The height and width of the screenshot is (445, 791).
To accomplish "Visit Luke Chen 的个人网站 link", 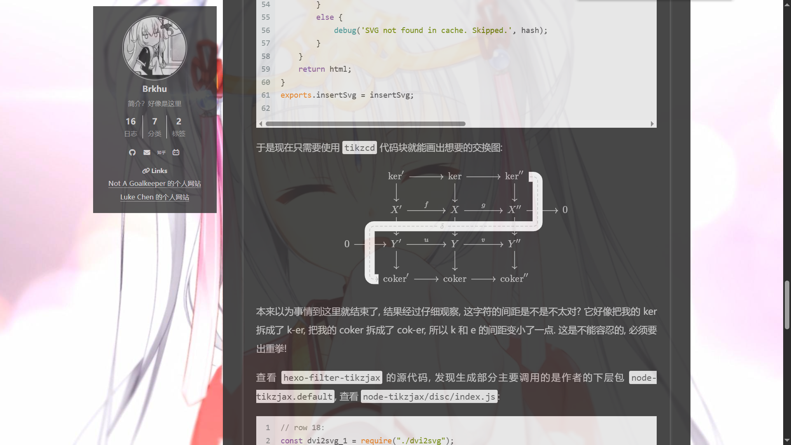I will point(154,197).
